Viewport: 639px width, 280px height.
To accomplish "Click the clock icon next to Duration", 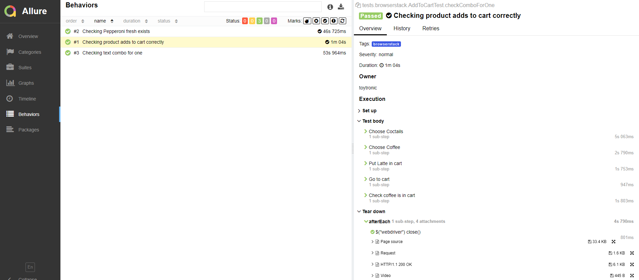I will (381, 65).
